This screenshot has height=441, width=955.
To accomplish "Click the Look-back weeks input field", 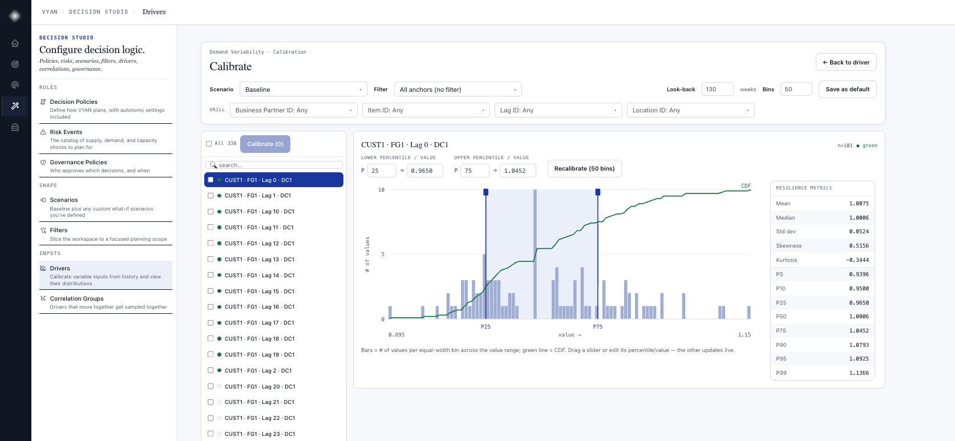I will point(717,89).
